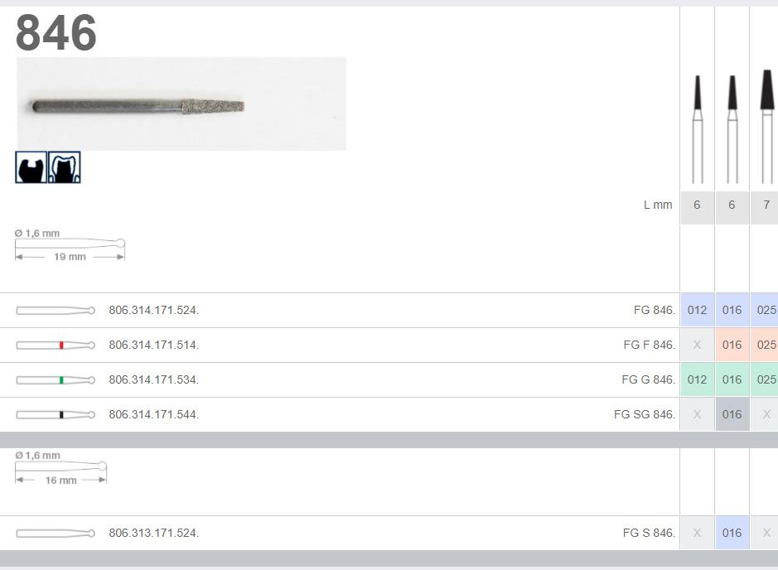
Task: Click the short-shank FG S 846 shank icon
Action: [x=56, y=533]
